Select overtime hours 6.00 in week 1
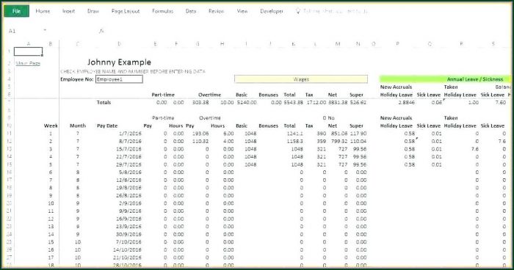The height and width of the screenshot is (270, 514). click(x=228, y=134)
